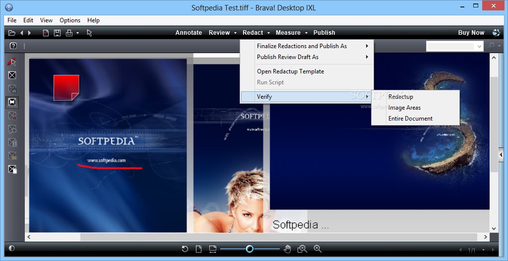Select the redact tool with person icon

(12, 116)
